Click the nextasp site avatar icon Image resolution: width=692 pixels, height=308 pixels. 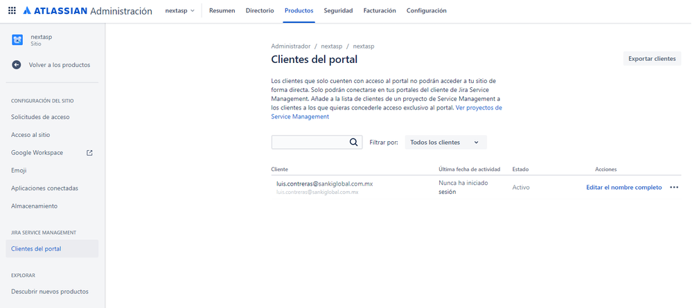click(x=17, y=40)
